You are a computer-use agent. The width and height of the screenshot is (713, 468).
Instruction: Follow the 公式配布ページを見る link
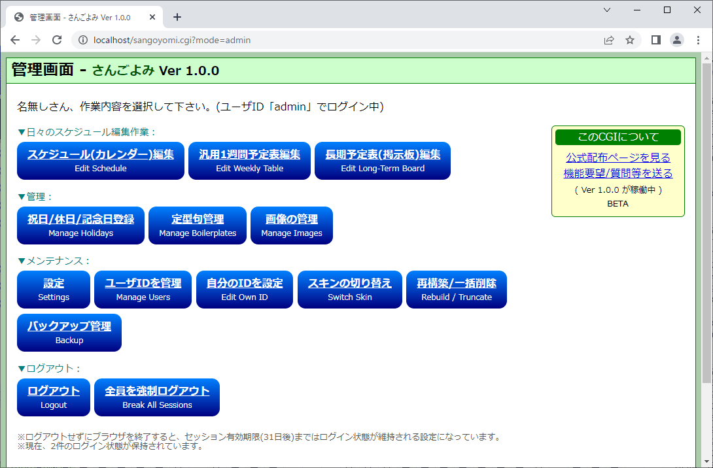pyautogui.click(x=618, y=158)
